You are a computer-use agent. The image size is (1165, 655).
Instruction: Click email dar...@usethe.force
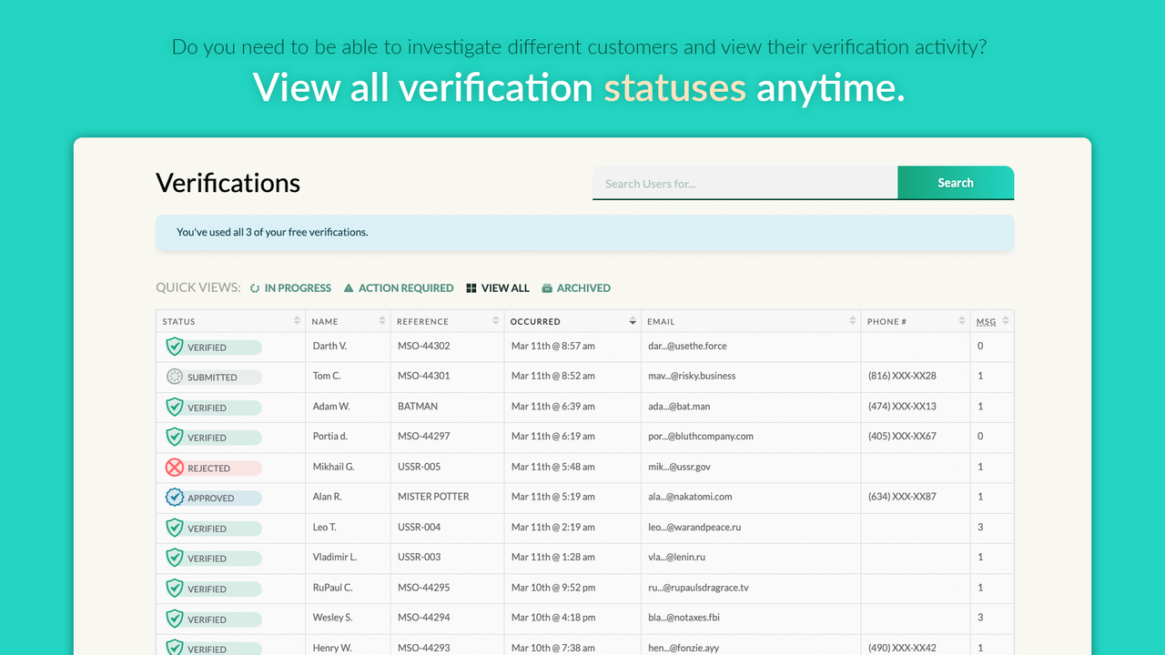pos(687,346)
